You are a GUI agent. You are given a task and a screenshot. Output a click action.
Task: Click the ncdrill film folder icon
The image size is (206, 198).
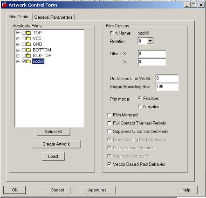(28, 61)
